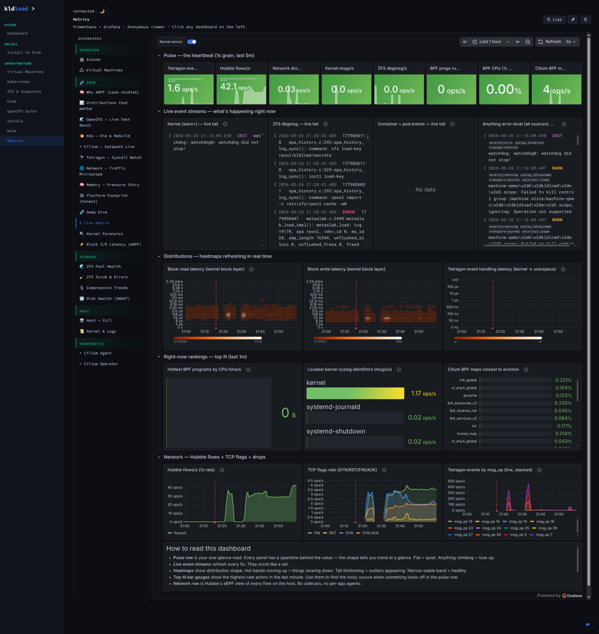The image size is (599, 634).
Task: Click info icon on Cilium BPF maps panel
Action: click(526, 369)
